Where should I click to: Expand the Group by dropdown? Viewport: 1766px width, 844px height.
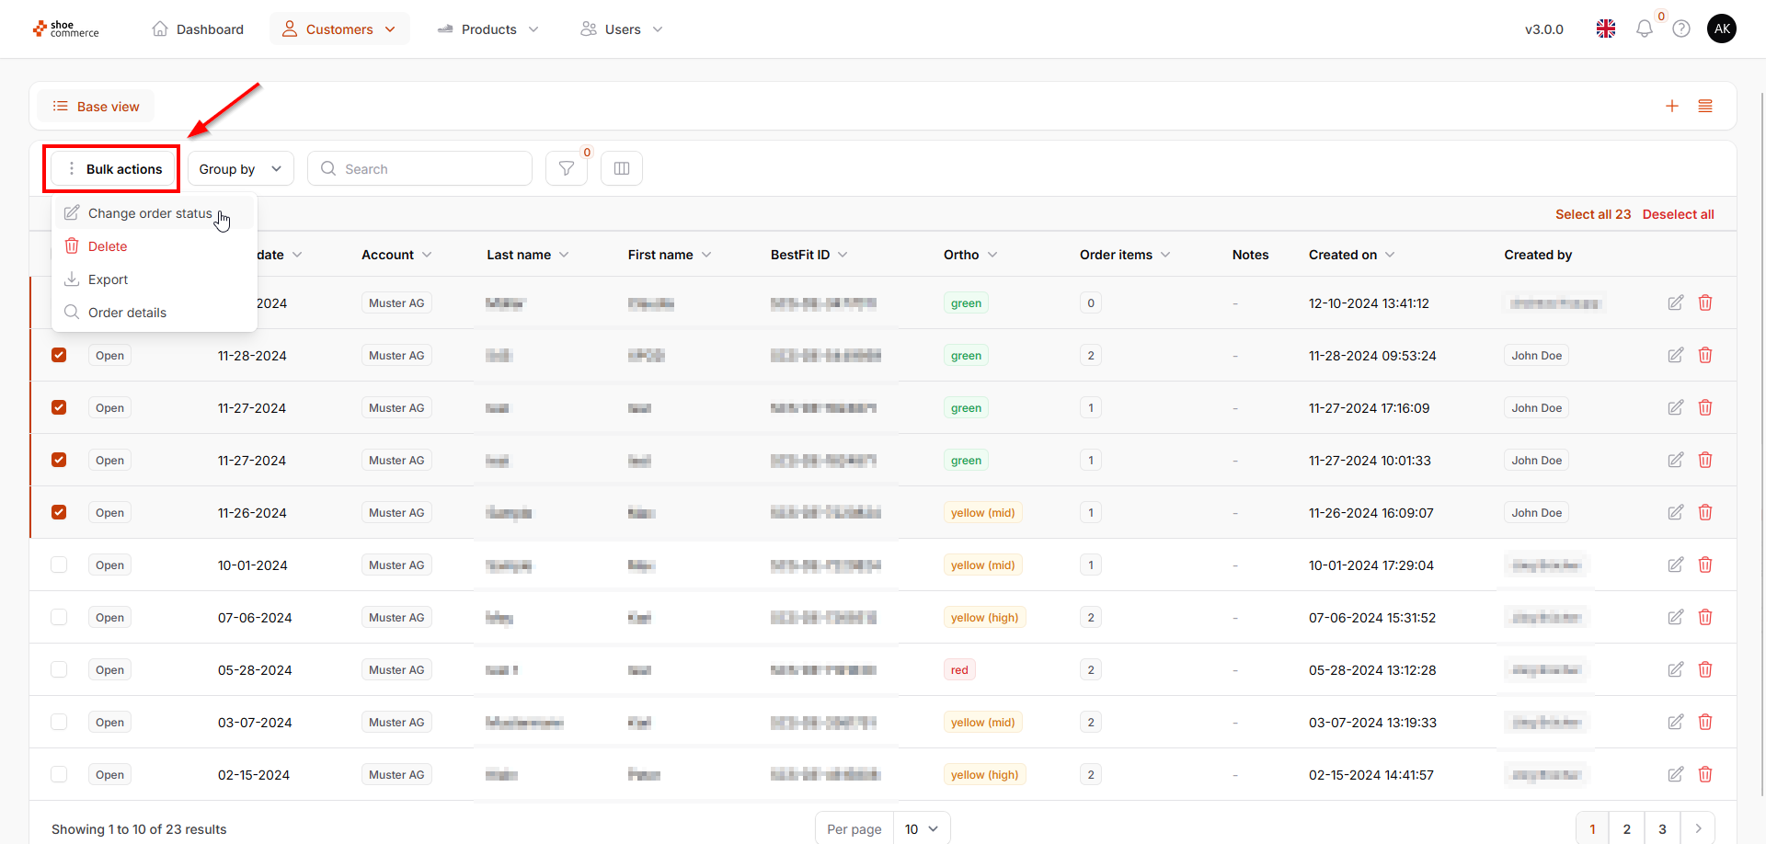[x=240, y=169]
